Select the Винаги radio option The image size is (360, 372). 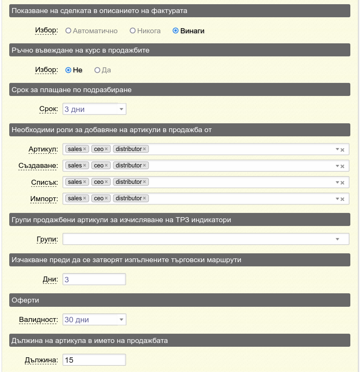(x=175, y=31)
